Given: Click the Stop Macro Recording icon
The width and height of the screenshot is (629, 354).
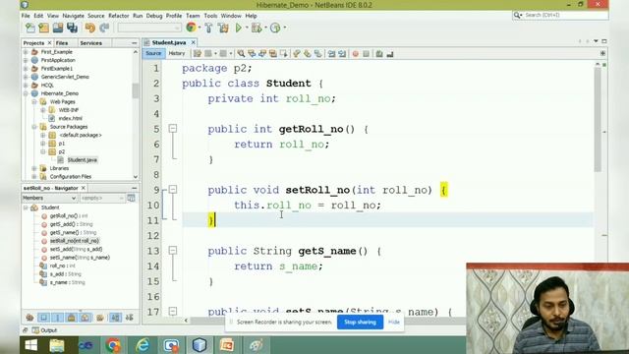Looking at the screenshot, I should 366,54.
